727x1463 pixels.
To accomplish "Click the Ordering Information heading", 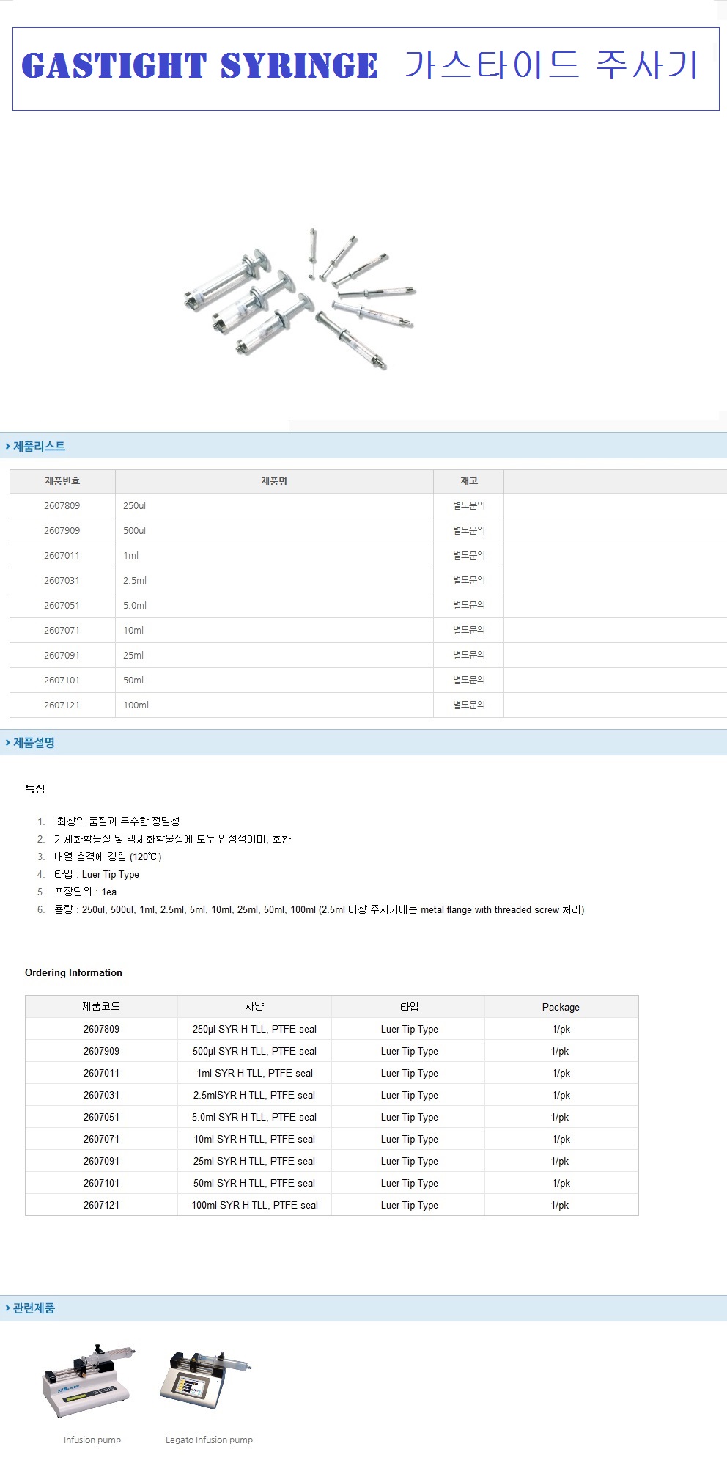I will pyautogui.click(x=73, y=972).
